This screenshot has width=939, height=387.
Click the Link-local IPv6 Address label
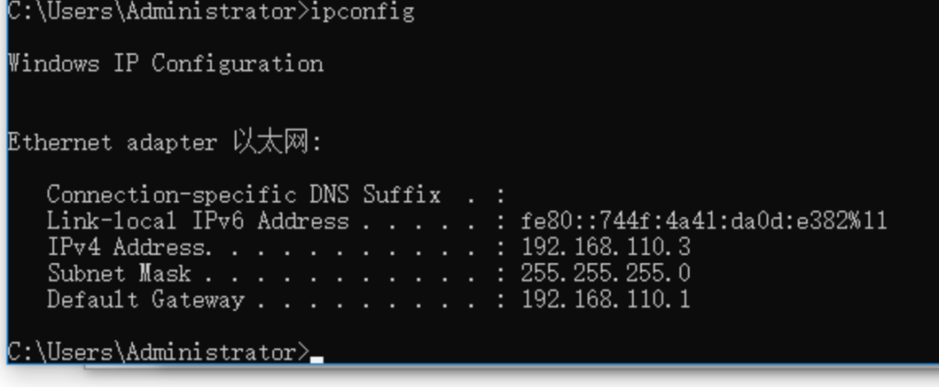(x=197, y=221)
